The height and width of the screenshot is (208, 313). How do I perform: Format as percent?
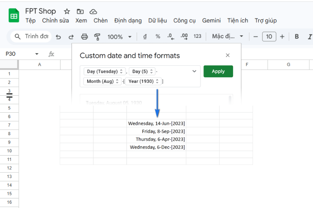point(158,37)
